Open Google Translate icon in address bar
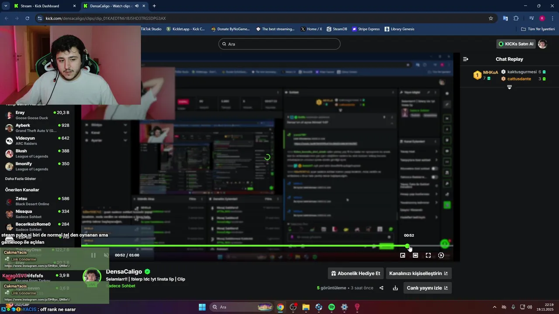The height and width of the screenshot is (314, 559). click(x=505, y=18)
